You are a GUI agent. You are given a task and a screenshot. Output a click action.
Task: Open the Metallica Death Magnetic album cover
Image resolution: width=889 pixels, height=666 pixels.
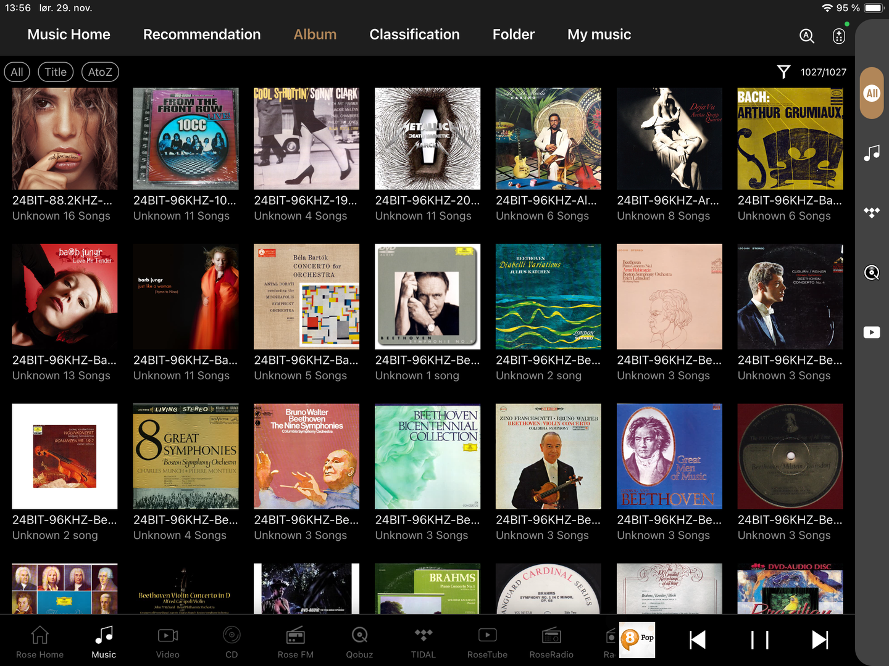coord(428,139)
